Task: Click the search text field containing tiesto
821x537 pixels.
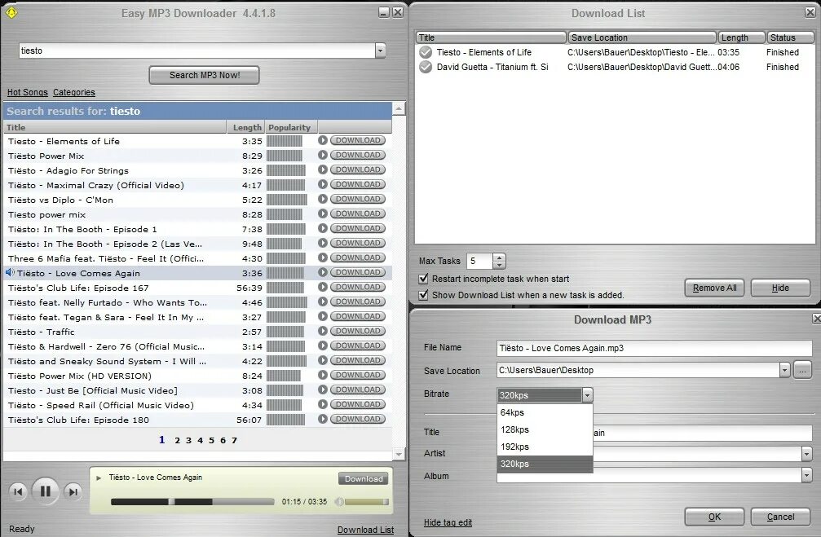Action: (196, 51)
